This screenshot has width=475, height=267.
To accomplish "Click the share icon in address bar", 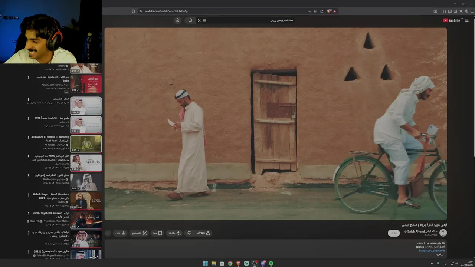I will point(322,11).
